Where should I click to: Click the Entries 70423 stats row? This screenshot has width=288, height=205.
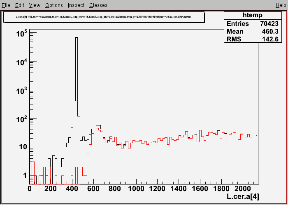coord(253,24)
